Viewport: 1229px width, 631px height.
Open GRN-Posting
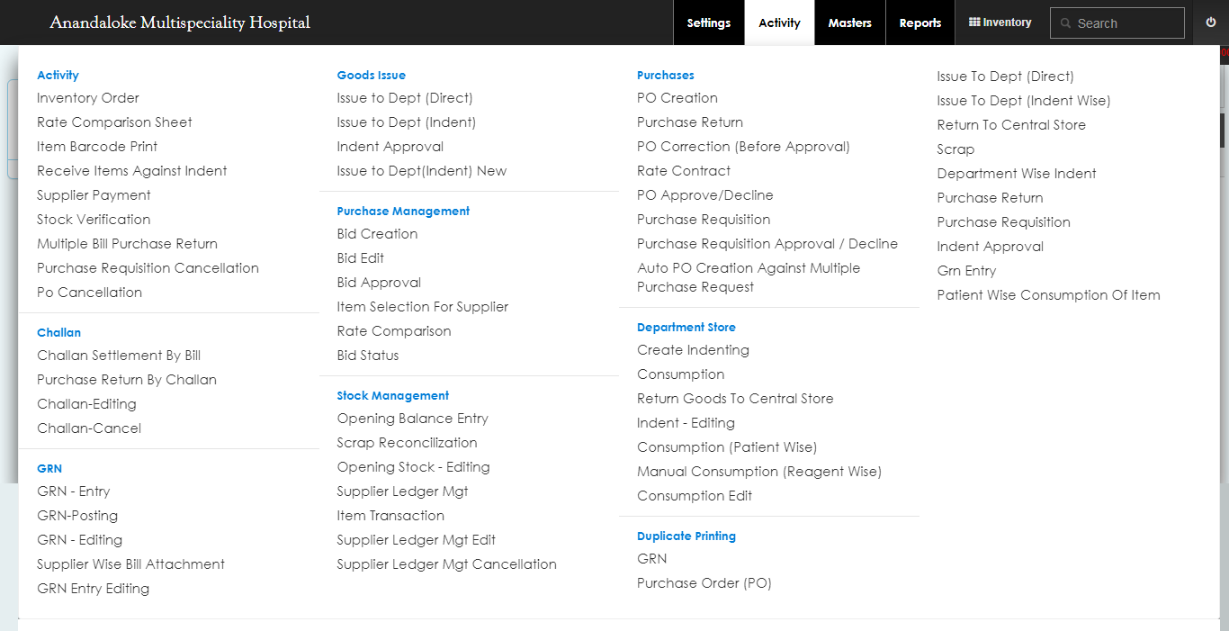(x=77, y=516)
